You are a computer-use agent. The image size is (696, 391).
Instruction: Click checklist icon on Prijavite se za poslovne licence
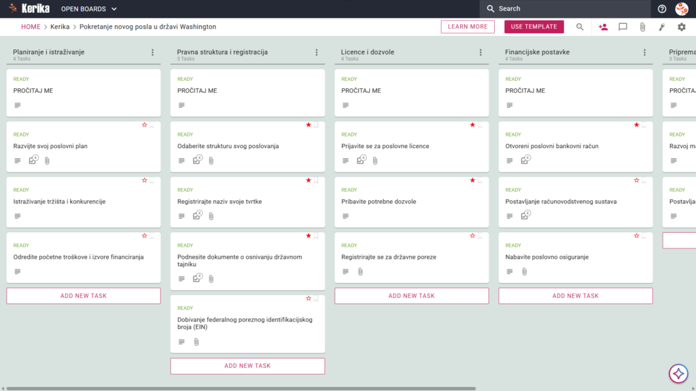tap(362, 160)
